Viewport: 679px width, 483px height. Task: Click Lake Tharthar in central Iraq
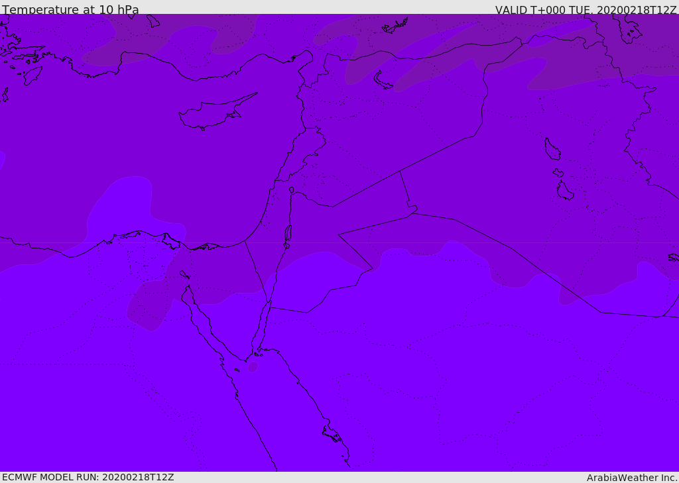552,149
